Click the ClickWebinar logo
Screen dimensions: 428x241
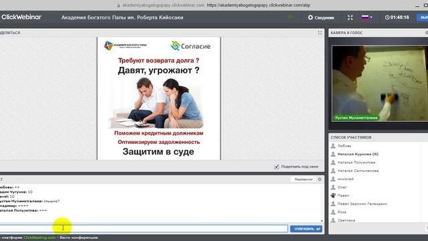click(21, 17)
